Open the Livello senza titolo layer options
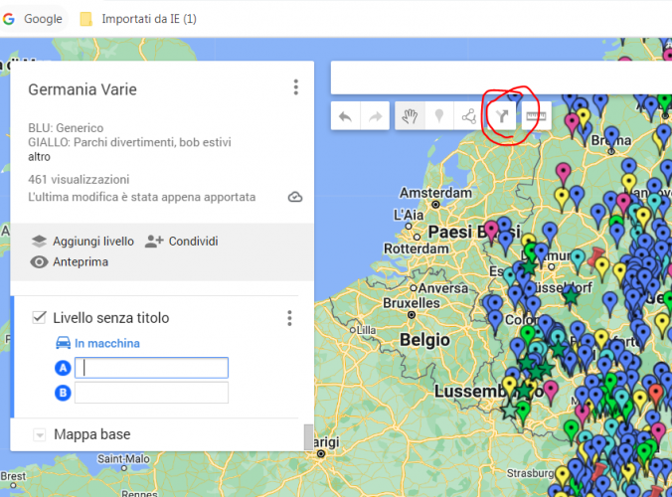Viewport: 672px width, 497px height. point(289,318)
